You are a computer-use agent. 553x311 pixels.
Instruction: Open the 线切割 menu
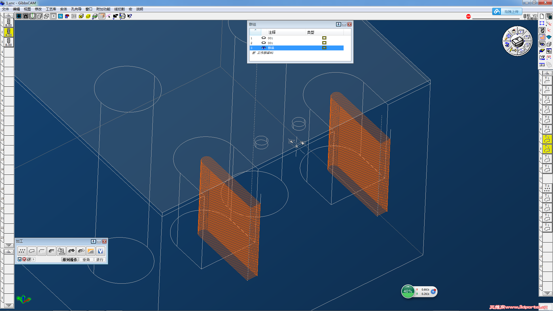click(119, 9)
